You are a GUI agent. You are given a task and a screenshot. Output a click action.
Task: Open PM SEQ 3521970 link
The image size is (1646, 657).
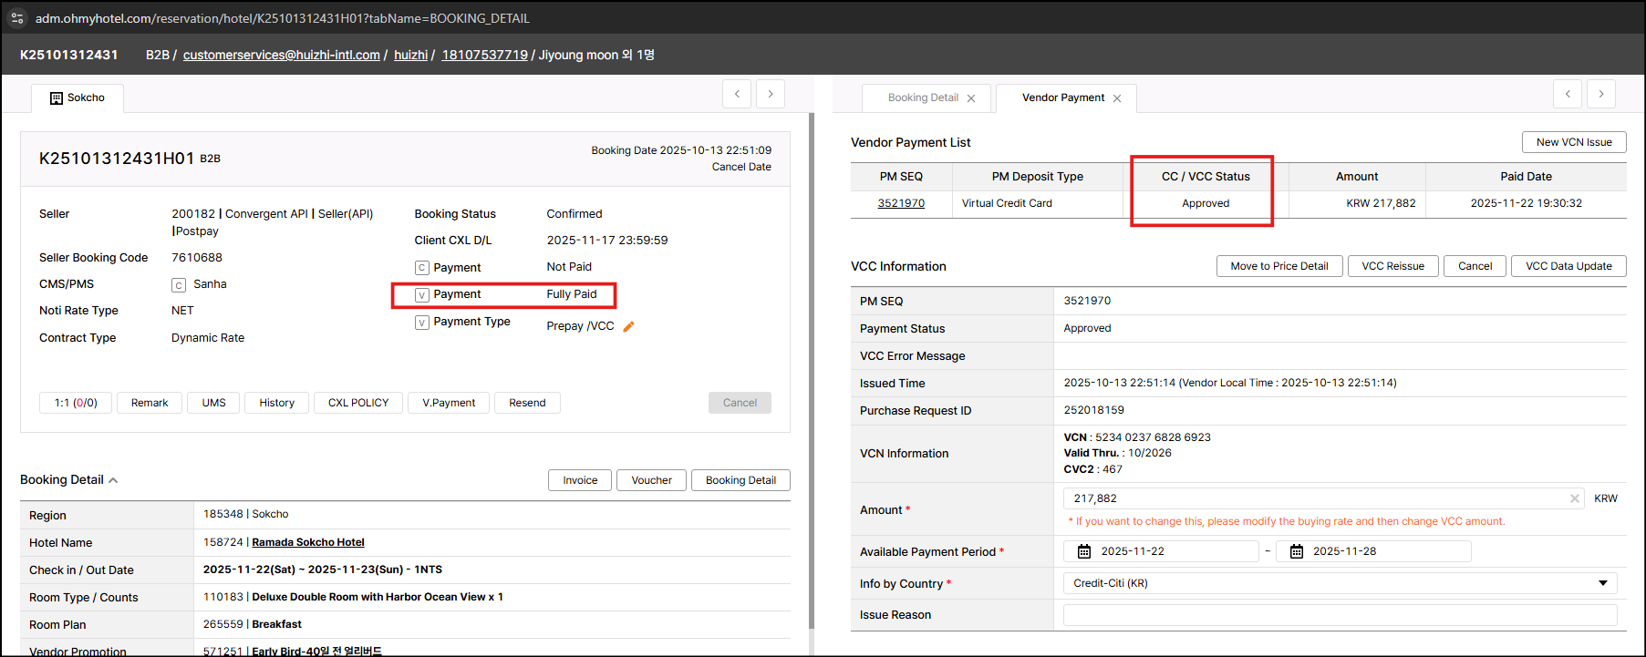pyautogui.click(x=900, y=203)
